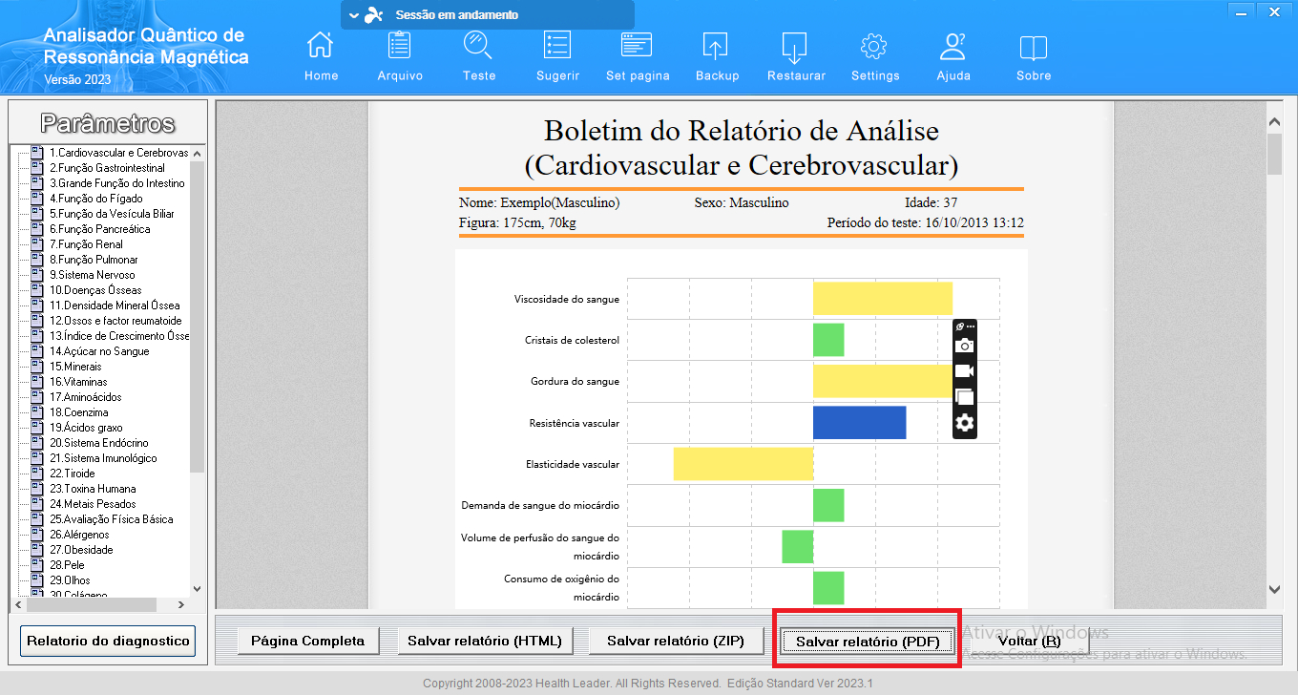Select 29.Olhos
Viewport: 1298px width, 695px height.
coord(72,580)
